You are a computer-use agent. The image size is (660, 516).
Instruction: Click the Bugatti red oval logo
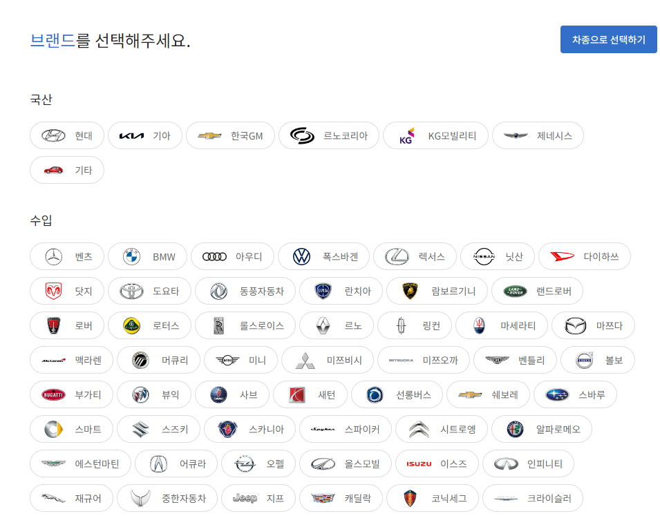click(x=53, y=395)
